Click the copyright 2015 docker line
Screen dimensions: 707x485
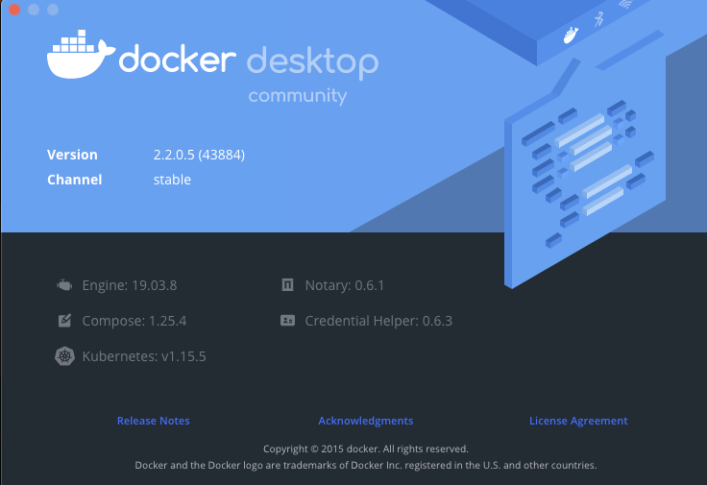click(x=366, y=449)
